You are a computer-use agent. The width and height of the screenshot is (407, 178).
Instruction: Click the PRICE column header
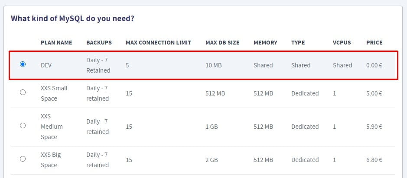[x=374, y=43]
